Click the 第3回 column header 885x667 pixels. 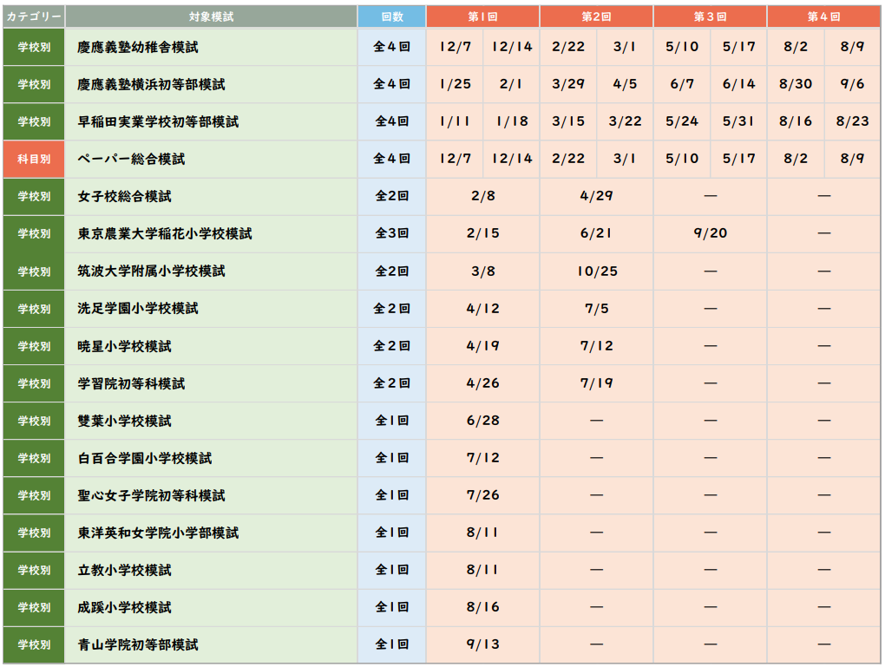coord(710,17)
